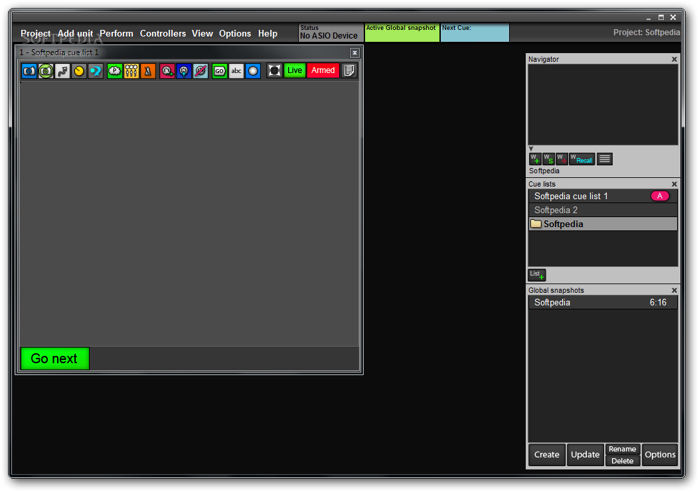The height and width of the screenshot is (492, 699).
Task: Click the green GO cue icon
Action: click(x=219, y=71)
